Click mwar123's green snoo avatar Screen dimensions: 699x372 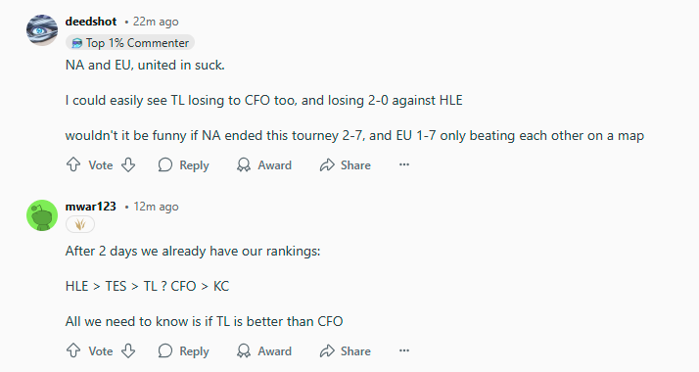tap(42, 215)
